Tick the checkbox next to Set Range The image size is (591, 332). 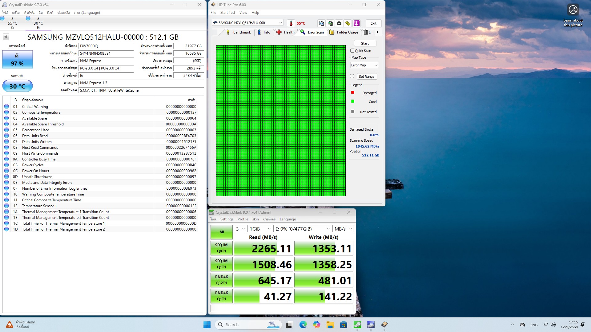[352, 76]
